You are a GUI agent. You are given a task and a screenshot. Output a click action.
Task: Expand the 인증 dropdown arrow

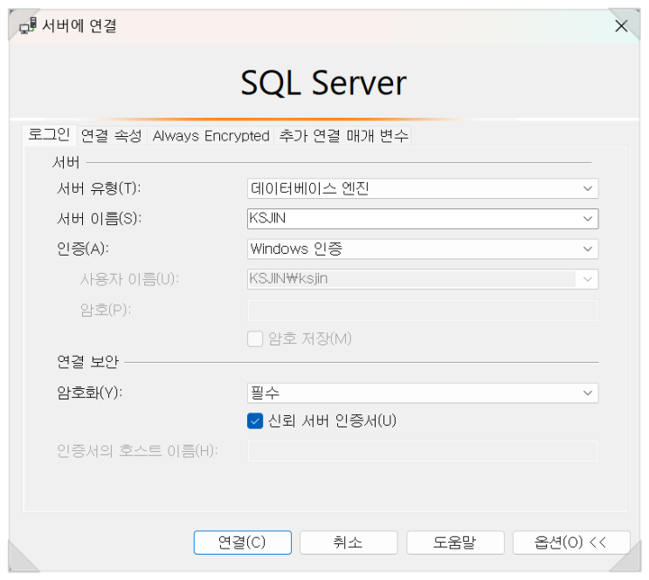click(x=587, y=249)
